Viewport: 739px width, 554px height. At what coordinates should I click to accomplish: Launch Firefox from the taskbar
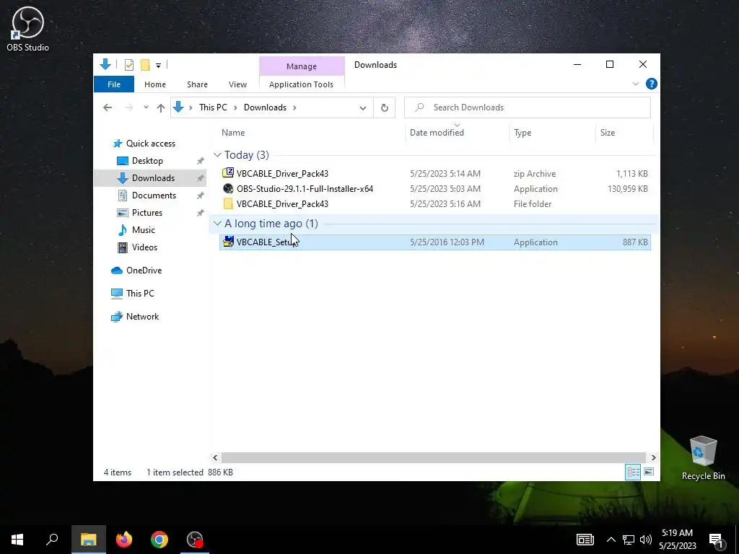click(x=124, y=540)
